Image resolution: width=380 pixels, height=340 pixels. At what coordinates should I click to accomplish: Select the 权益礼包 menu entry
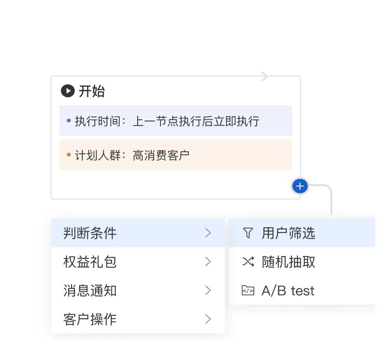(x=90, y=262)
